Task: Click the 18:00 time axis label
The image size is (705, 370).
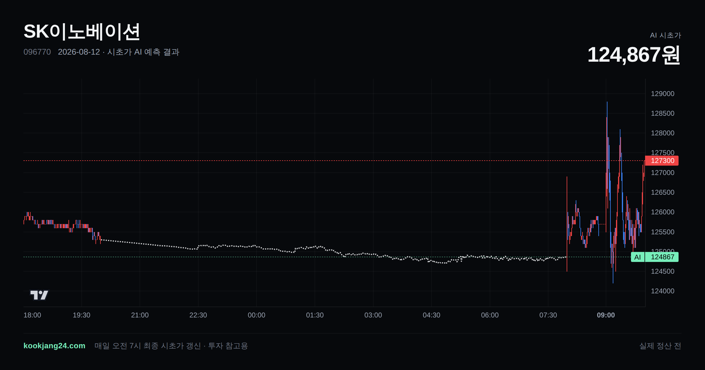Action: coord(32,315)
